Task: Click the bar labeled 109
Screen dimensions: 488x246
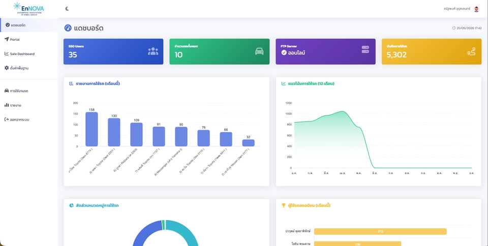Action: point(136,135)
